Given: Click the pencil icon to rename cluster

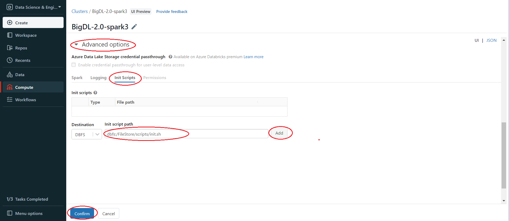Looking at the screenshot, I should pyautogui.click(x=134, y=27).
